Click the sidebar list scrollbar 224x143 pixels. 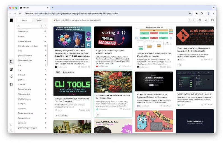48,55
